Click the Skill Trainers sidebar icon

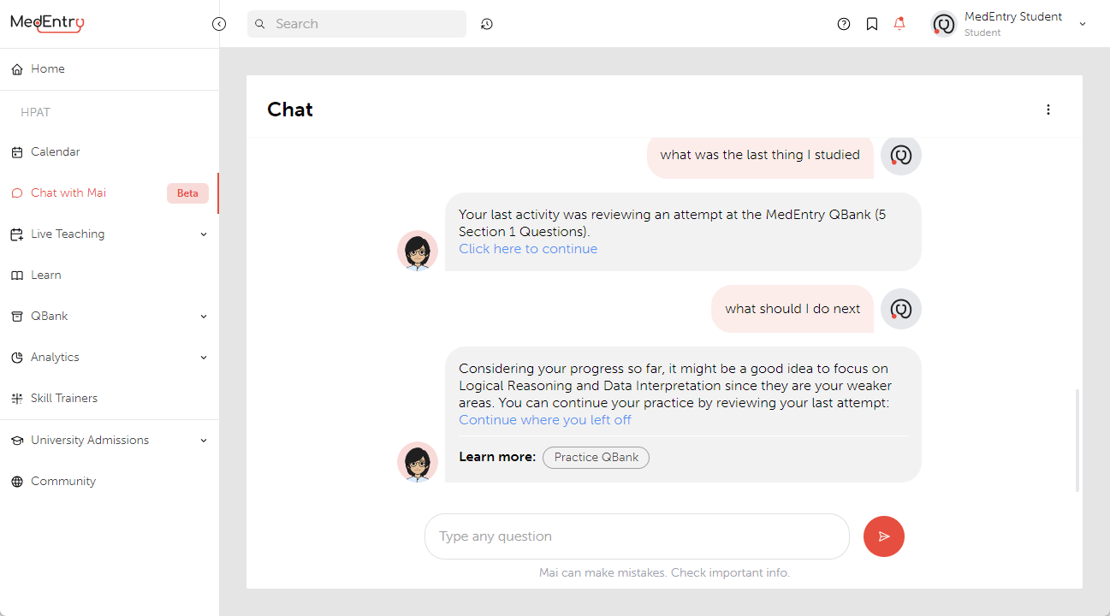15,398
